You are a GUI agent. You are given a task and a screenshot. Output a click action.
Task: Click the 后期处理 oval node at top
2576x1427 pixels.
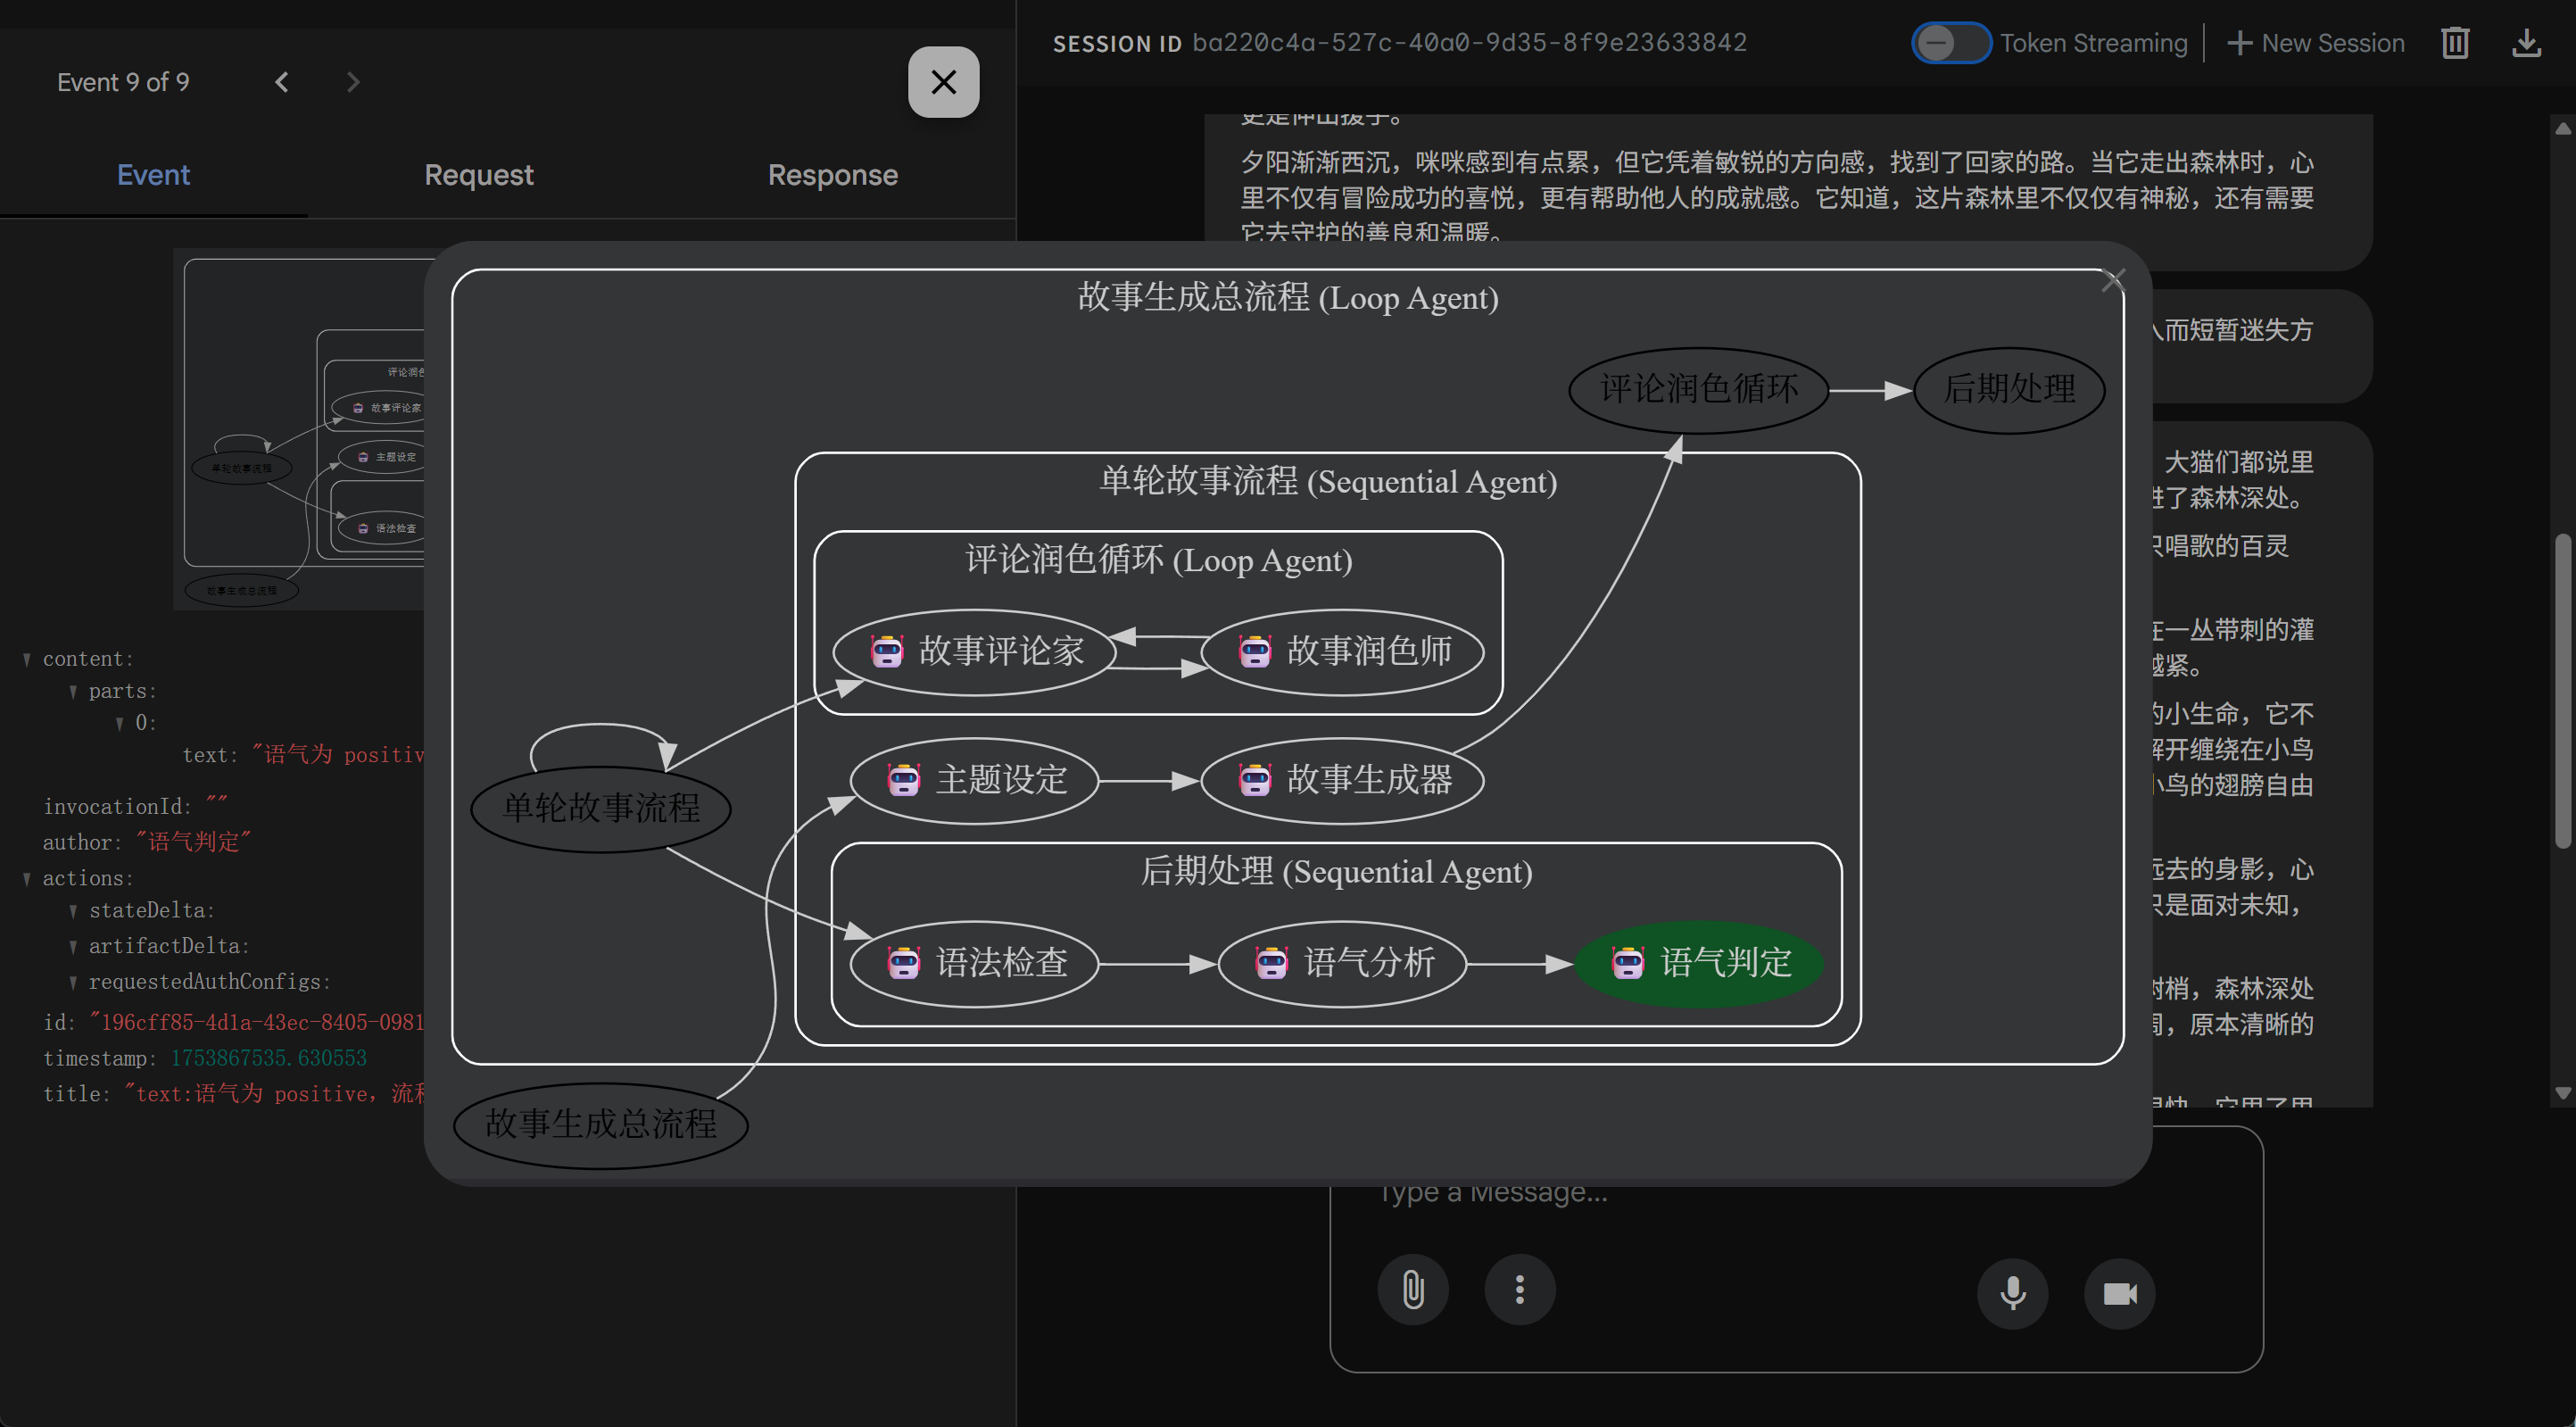pos(2009,390)
